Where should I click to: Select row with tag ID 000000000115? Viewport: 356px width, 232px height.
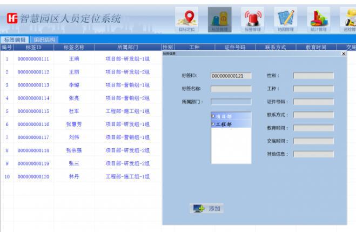coord(33,111)
